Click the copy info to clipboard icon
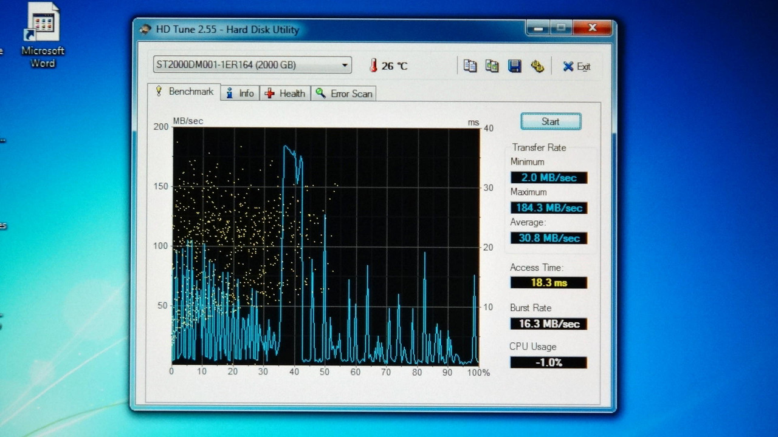This screenshot has height=437, width=778. click(470, 66)
